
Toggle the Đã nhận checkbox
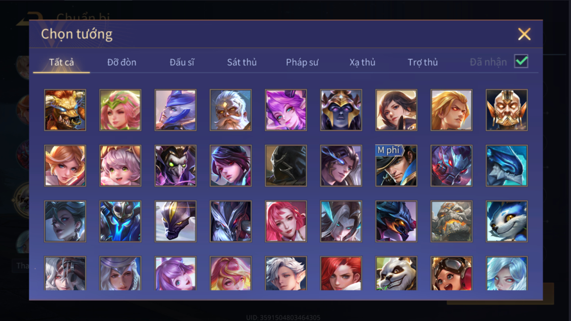(x=521, y=61)
